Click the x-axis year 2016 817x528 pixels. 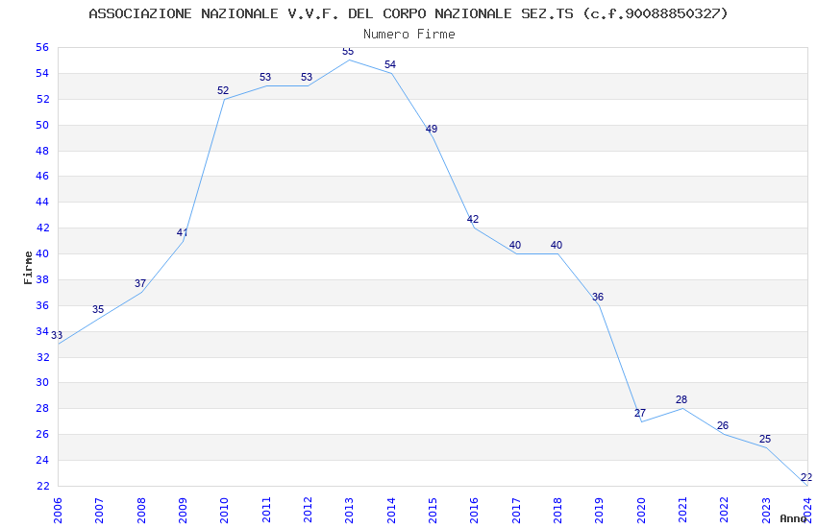click(x=474, y=511)
